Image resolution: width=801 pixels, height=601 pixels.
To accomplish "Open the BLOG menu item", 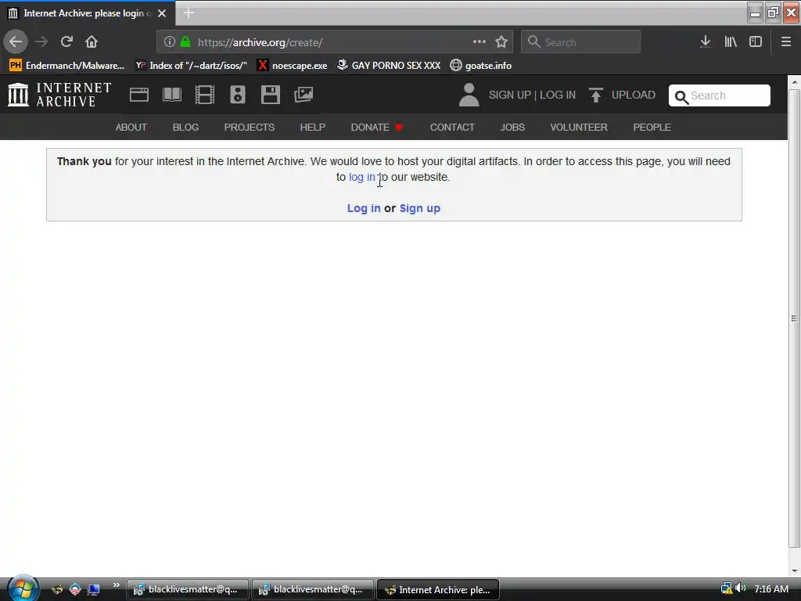I will click(x=185, y=128).
